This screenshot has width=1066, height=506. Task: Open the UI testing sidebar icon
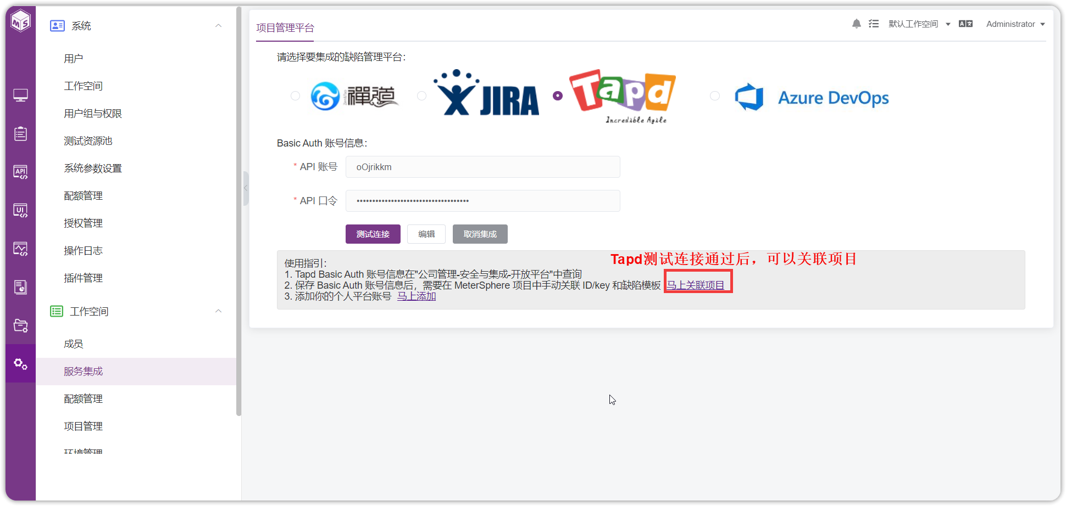tap(20, 211)
